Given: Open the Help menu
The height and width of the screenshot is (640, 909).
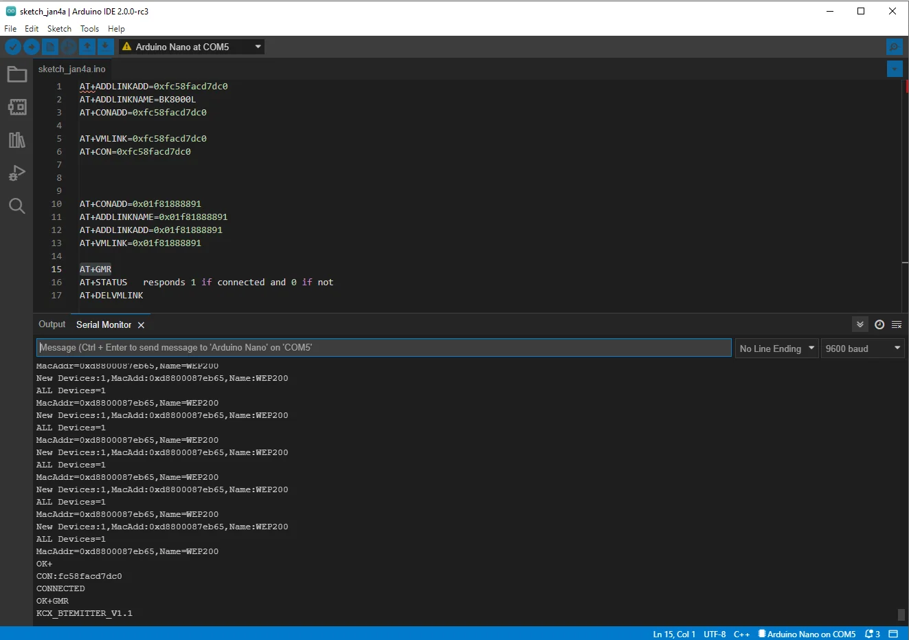Looking at the screenshot, I should tap(116, 29).
